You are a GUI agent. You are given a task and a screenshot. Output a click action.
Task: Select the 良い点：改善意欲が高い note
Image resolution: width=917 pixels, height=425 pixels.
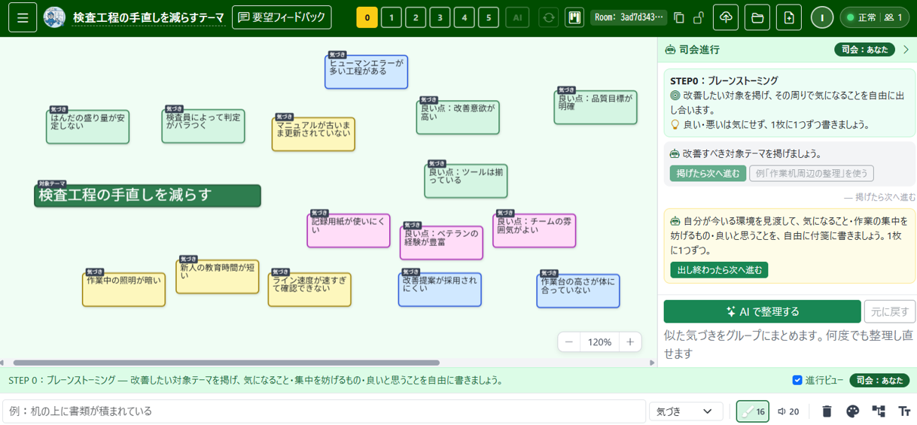458,117
